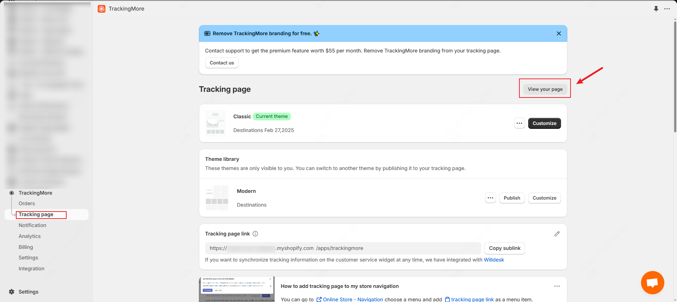Click the TrackingMore sidebar app icon
This screenshot has height=302, width=677.
coord(12,193)
